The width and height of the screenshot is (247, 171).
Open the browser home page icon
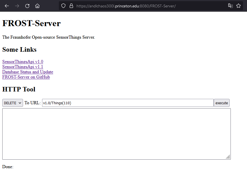pyautogui.click(x=37, y=6)
